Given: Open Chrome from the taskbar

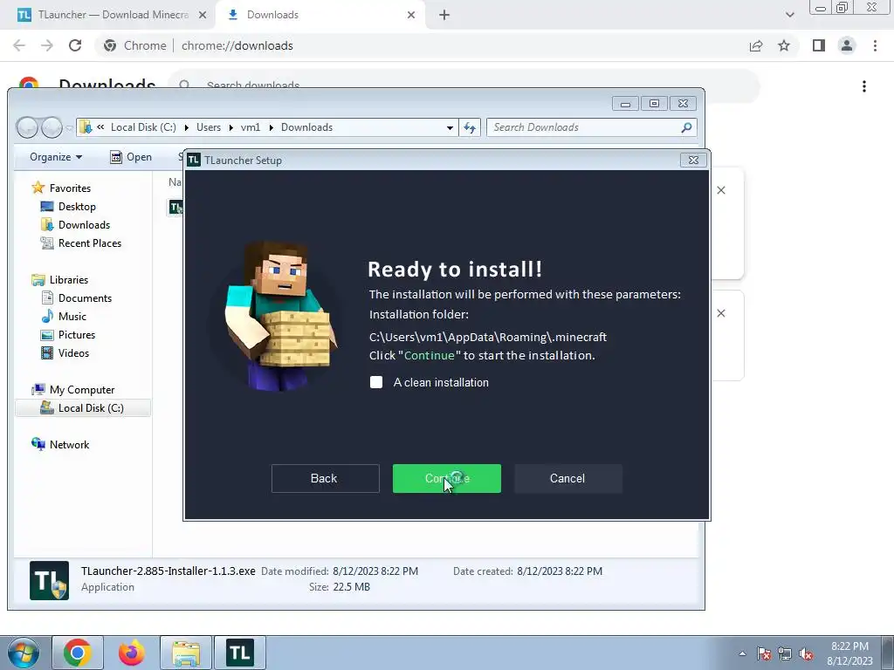Looking at the screenshot, I should pyautogui.click(x=78, y=653).
